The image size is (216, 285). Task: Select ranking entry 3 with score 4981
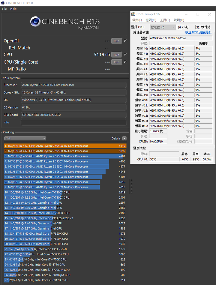pos(65,156)
